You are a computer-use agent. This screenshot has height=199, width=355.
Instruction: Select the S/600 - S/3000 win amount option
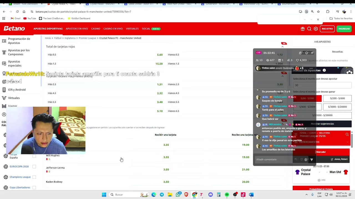(307, 107)
